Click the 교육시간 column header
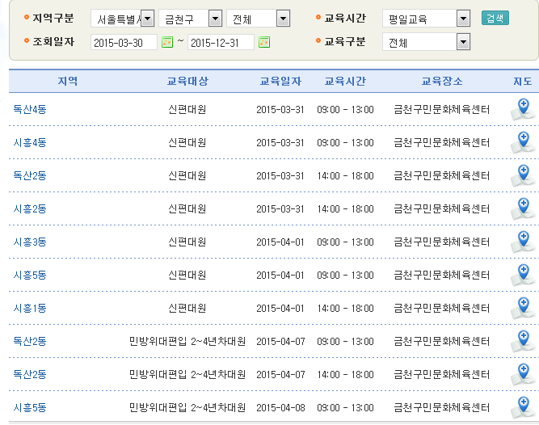 coord(345,81)
